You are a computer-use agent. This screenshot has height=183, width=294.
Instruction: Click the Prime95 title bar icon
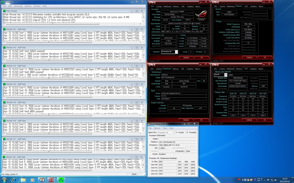[2, 2]
